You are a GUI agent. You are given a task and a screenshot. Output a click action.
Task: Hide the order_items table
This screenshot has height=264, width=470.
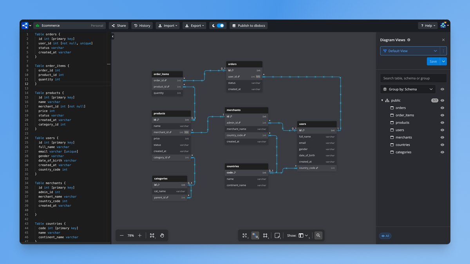(442, 115)
